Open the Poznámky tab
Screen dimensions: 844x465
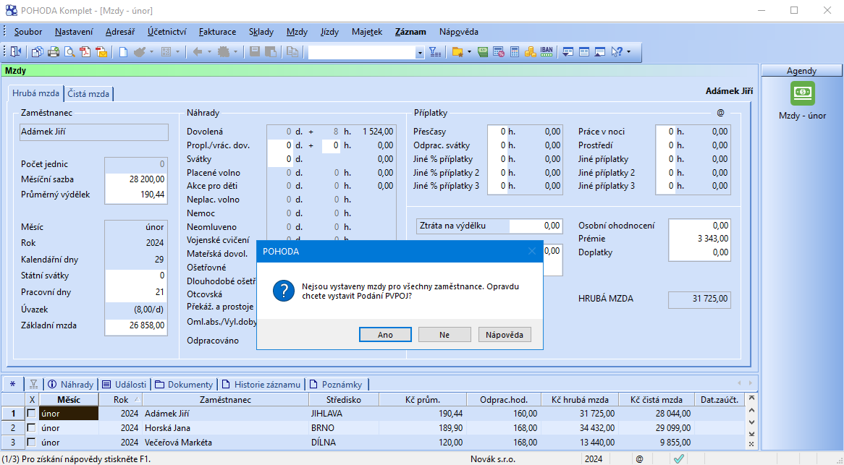336,384
